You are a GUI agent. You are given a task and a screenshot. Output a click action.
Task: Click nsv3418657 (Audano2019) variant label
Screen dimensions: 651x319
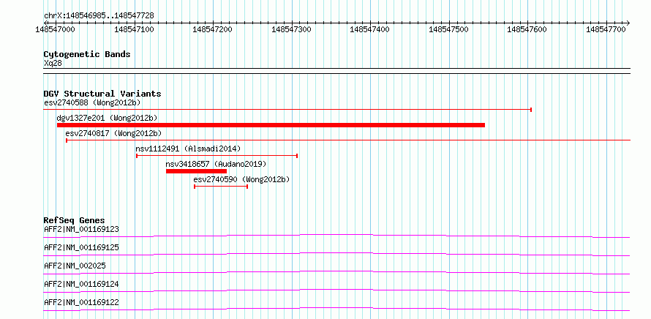point(216,164)
